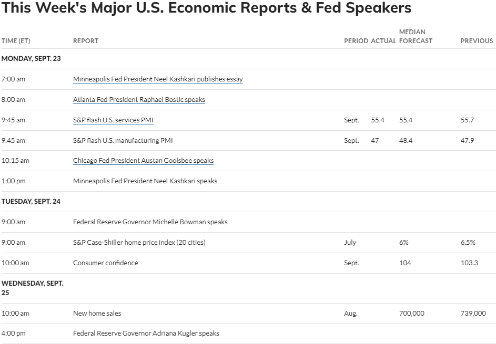
Task: Click the Consumer confidence report row
Action: (248, 263)
